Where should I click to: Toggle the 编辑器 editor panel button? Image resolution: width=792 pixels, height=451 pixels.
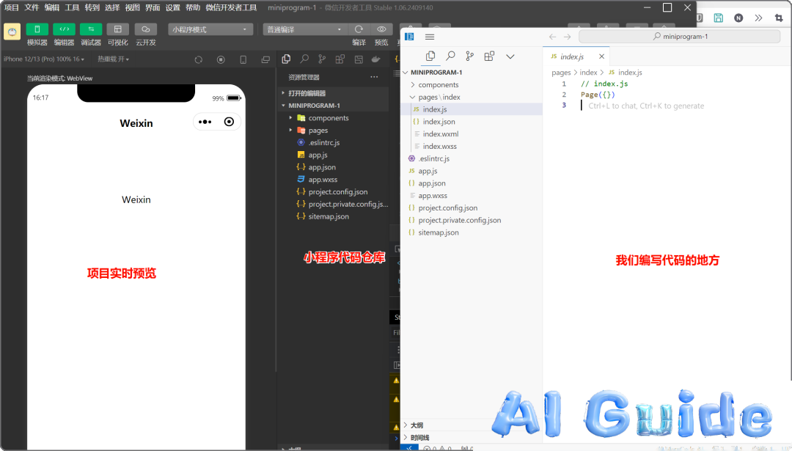pos(64,29)
